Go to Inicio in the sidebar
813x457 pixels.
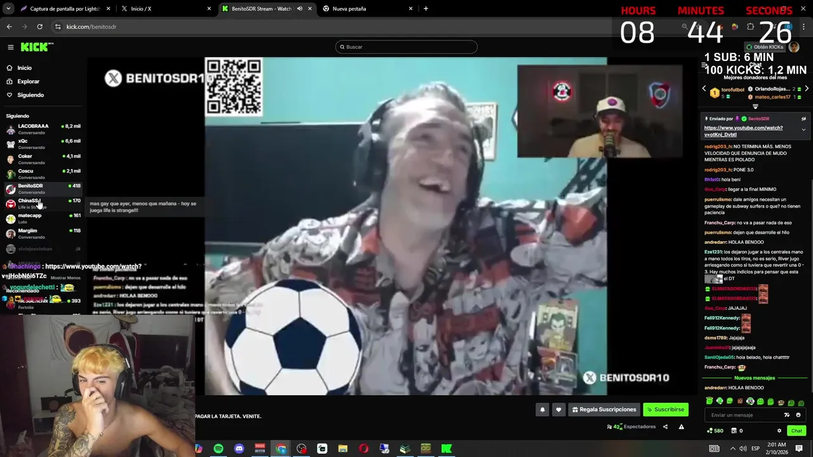(24, 68)
